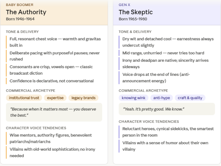This screenshot has height=166, width=221.
Task: Click 'Full, resonant chest voice' bullet
Action: pyautogui.click(x=55, y=42)
